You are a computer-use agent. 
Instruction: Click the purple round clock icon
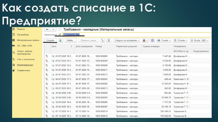click(153, 40)
